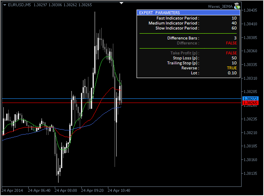Screen dimensions: 264x196
Task: Click the Difference Bars label
Action: [183, 38]
